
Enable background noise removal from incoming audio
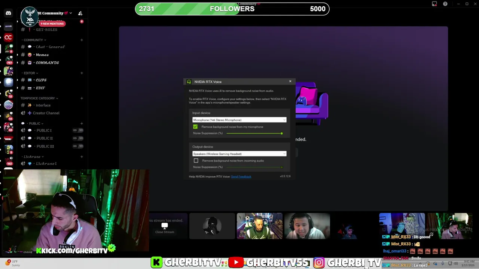(x=196, y=161)
